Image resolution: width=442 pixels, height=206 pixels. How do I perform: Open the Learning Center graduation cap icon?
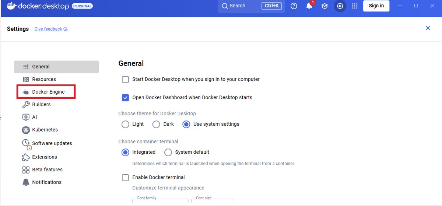coord(325,6)
